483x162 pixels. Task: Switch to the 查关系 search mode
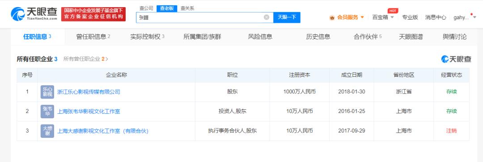[187, 8]
